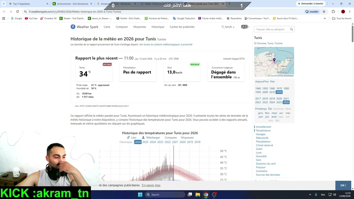Show hidden system tray icons

coord(310,195)
